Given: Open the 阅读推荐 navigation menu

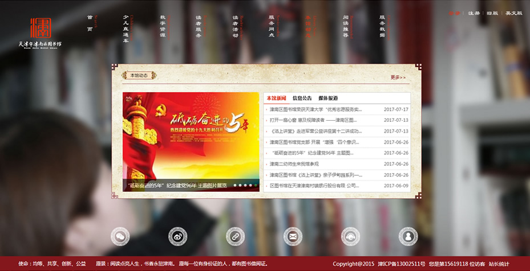Looking at the screenshot, I should 346,26.
